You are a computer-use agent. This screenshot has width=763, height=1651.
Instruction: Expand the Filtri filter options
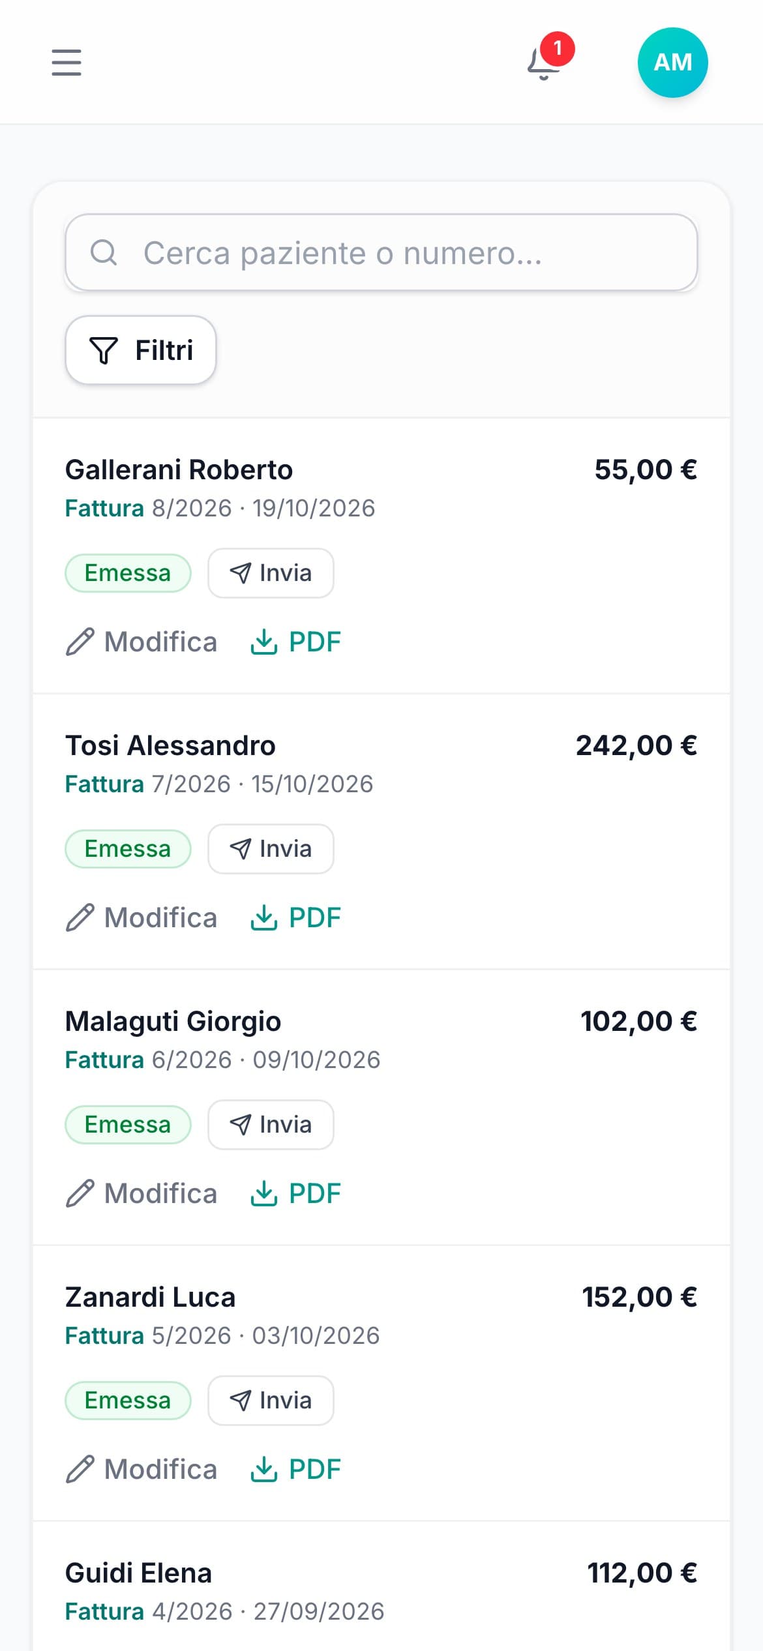click(141, 350)
